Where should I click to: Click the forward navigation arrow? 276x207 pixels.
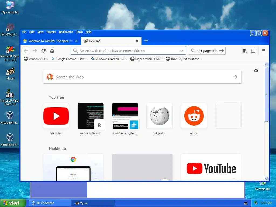coord(35,51)
